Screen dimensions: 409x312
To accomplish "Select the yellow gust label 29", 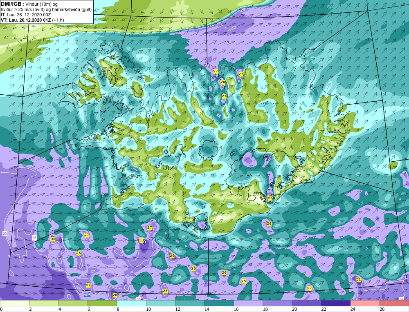I will [x=172, y=256].
